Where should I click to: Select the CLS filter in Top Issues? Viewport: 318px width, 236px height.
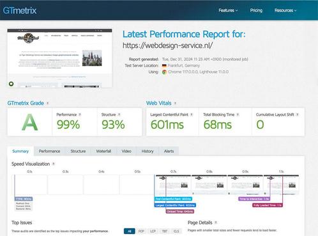[x=176, y=231]
